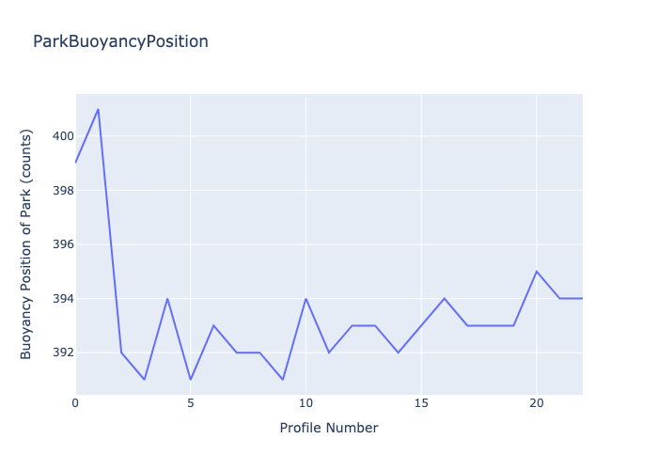
Task: Click the x-axis tick label 15
Action: 421,403
